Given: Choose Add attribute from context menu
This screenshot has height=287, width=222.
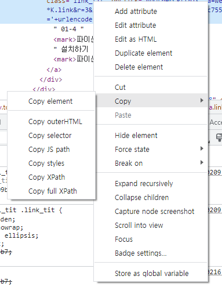Looking at the screenshot, I should click(151, 12).
